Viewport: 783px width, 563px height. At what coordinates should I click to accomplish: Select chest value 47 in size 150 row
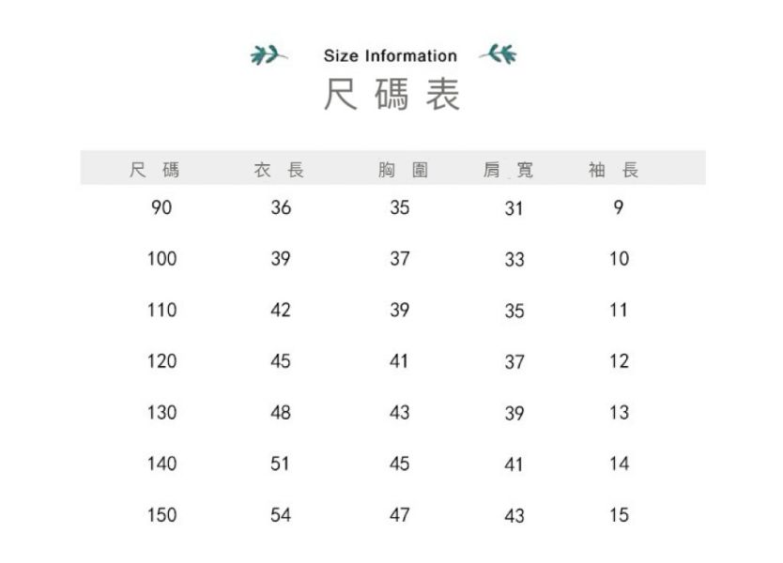[400, 515]
